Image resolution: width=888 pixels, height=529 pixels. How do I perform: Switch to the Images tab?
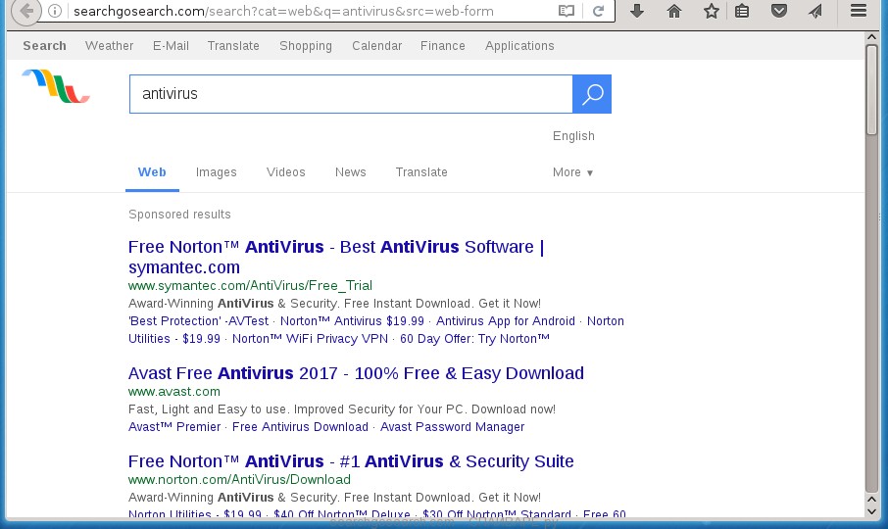tap(216, 172)
